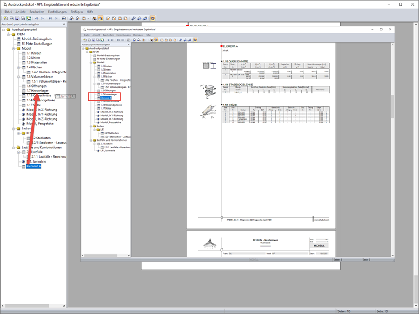419x314 pixels.
Task: Open the Einstellungen menu in main window
Action: pyautogui.click(x=57, y=12)
